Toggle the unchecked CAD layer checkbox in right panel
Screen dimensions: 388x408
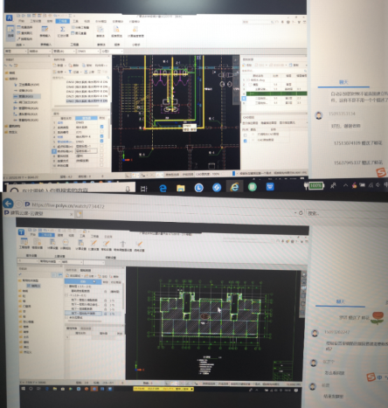[245, 135]
